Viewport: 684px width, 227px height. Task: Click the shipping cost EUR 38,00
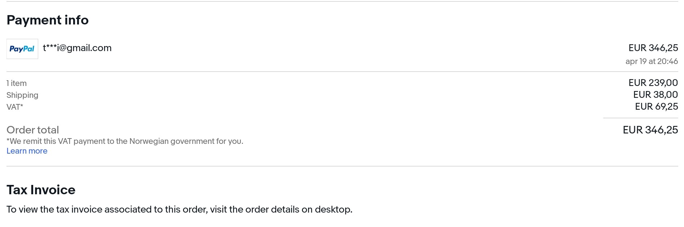point(655,95)
